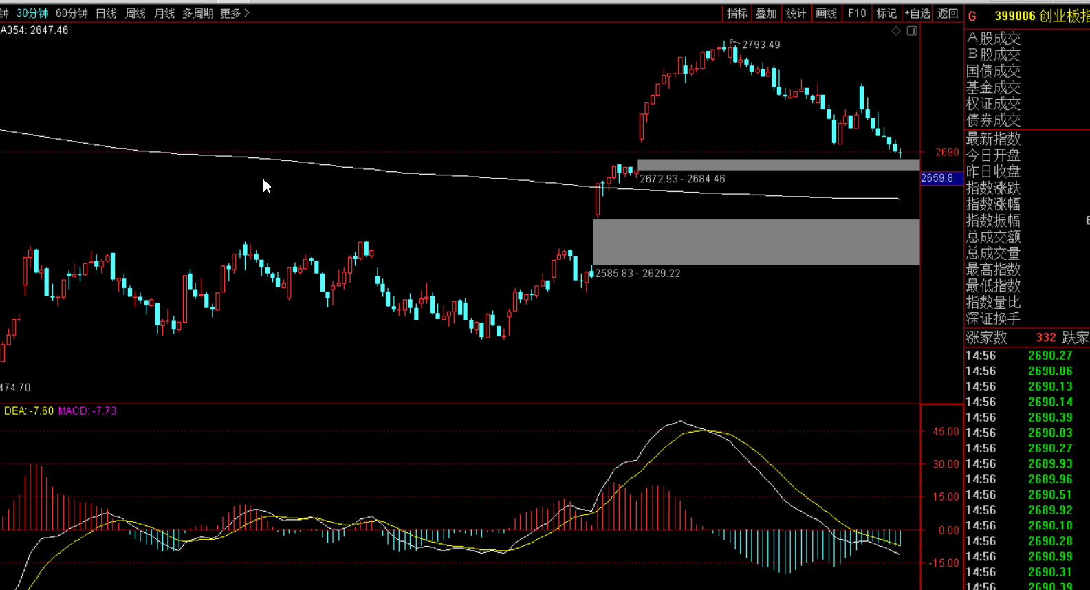Select the 月线 monthly chart tab

pyautogui.click(x=164, y=13)
